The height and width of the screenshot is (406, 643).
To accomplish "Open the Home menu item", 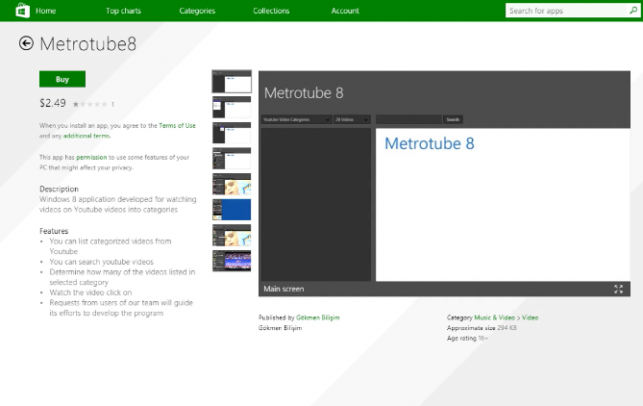I will click(45, 11).
